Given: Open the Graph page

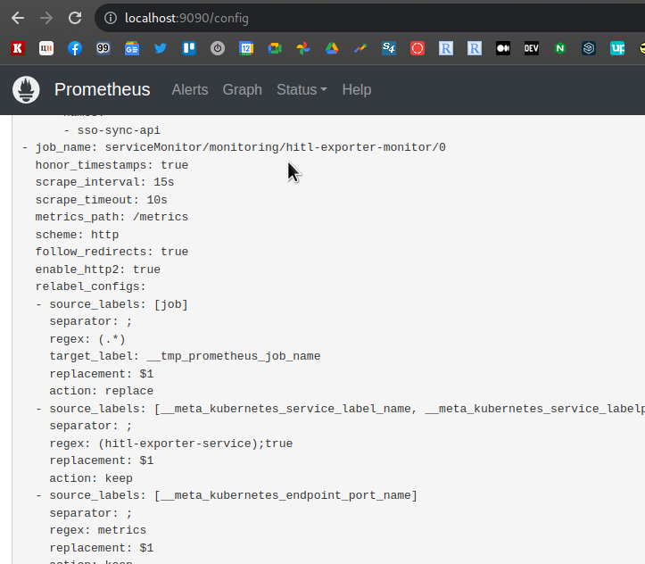Looking at the screenshot, I should [243, 89].
